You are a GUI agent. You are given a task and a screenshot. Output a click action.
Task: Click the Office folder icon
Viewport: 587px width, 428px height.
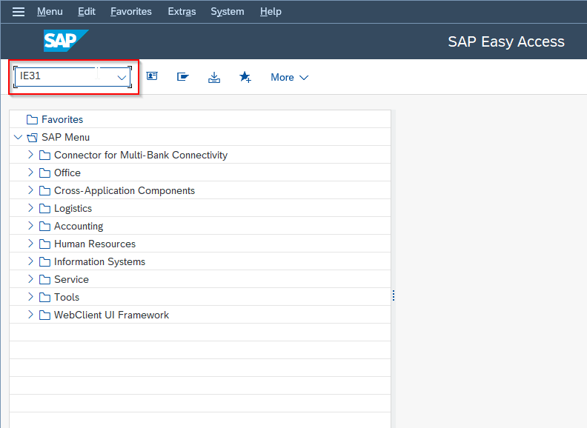pos(44,173)
